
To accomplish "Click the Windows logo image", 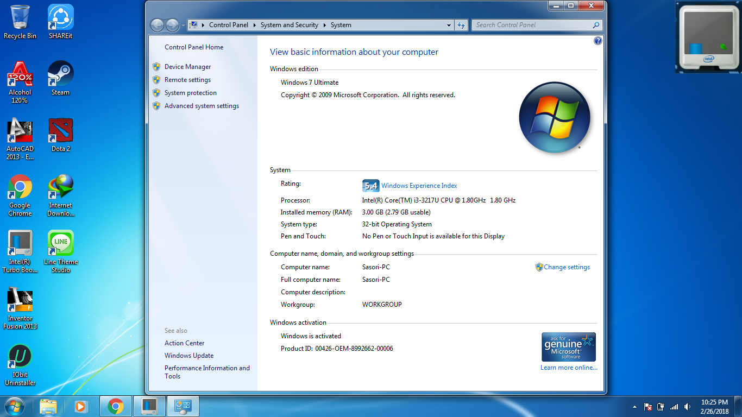I will pyautogui.click(x=555, y=117).
